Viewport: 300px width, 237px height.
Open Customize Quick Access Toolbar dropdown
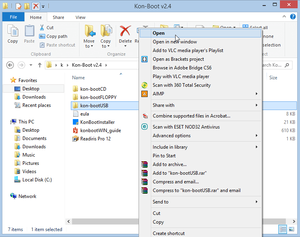[x=43, y=7]
